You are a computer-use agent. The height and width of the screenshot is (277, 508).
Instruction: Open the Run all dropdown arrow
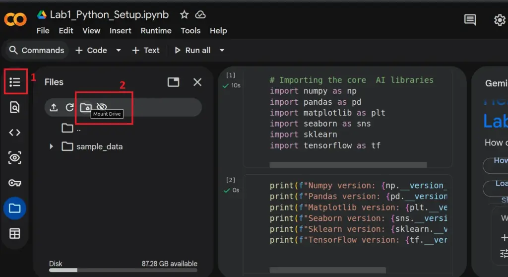click(222, 50)
